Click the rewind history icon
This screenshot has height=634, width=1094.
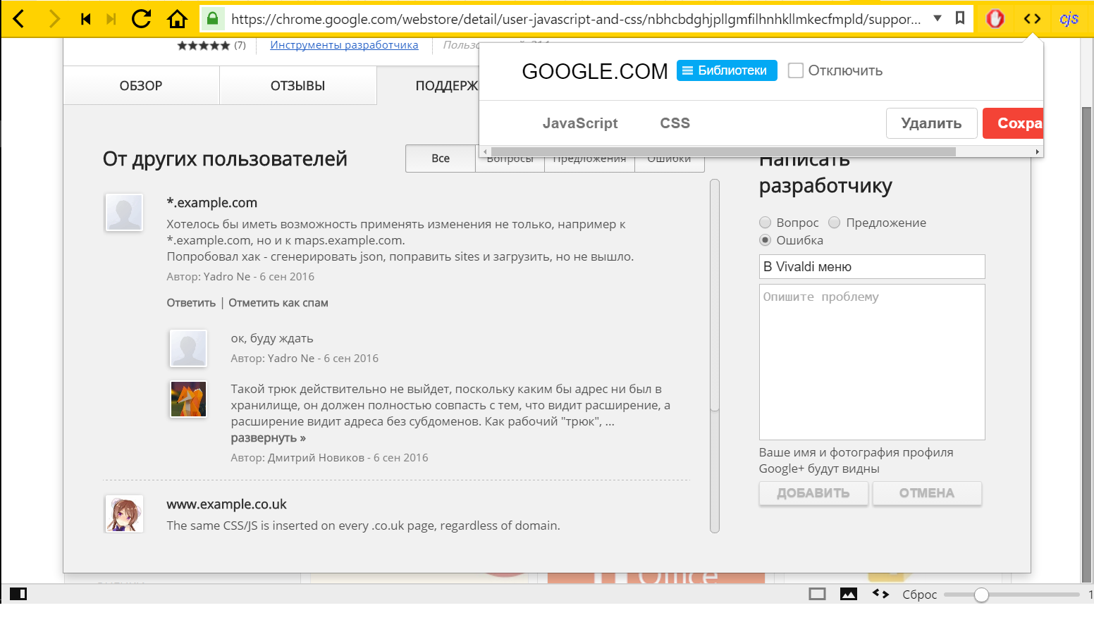[x=85, y=19]
